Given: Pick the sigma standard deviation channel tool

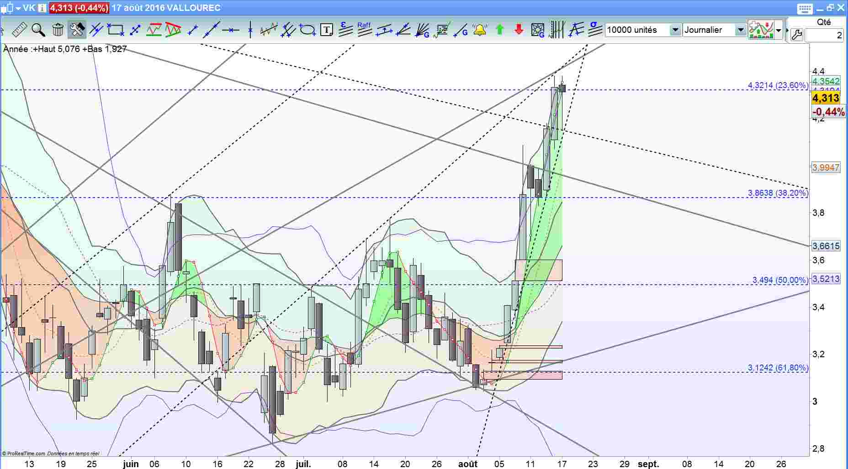Looking at the screenshot, I should pos(595,30).
